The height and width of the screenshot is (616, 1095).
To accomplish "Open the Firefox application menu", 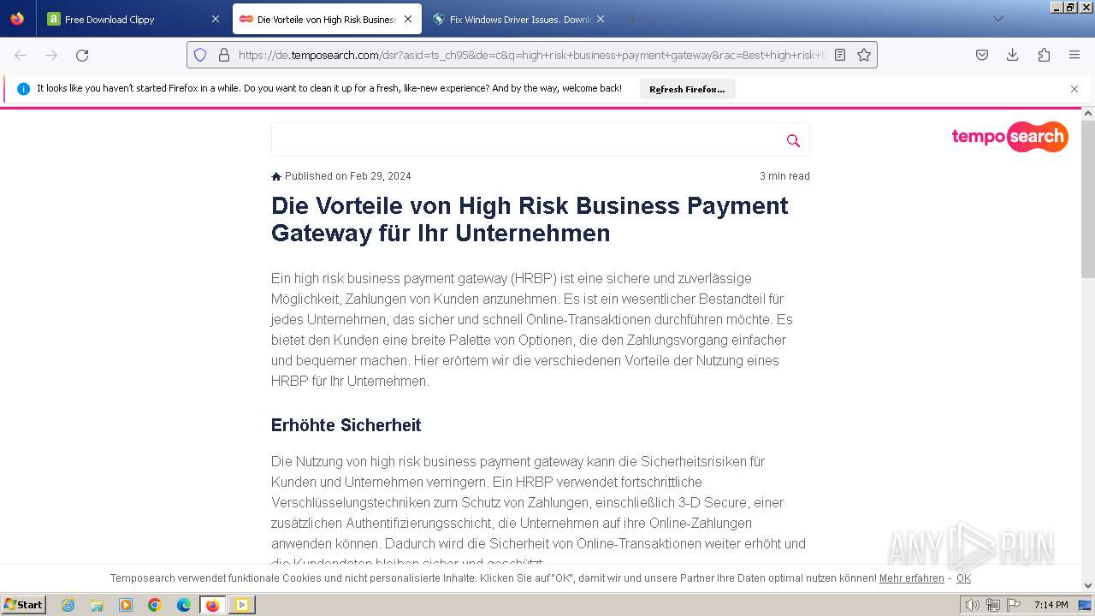I will (x=1074, y=55).
